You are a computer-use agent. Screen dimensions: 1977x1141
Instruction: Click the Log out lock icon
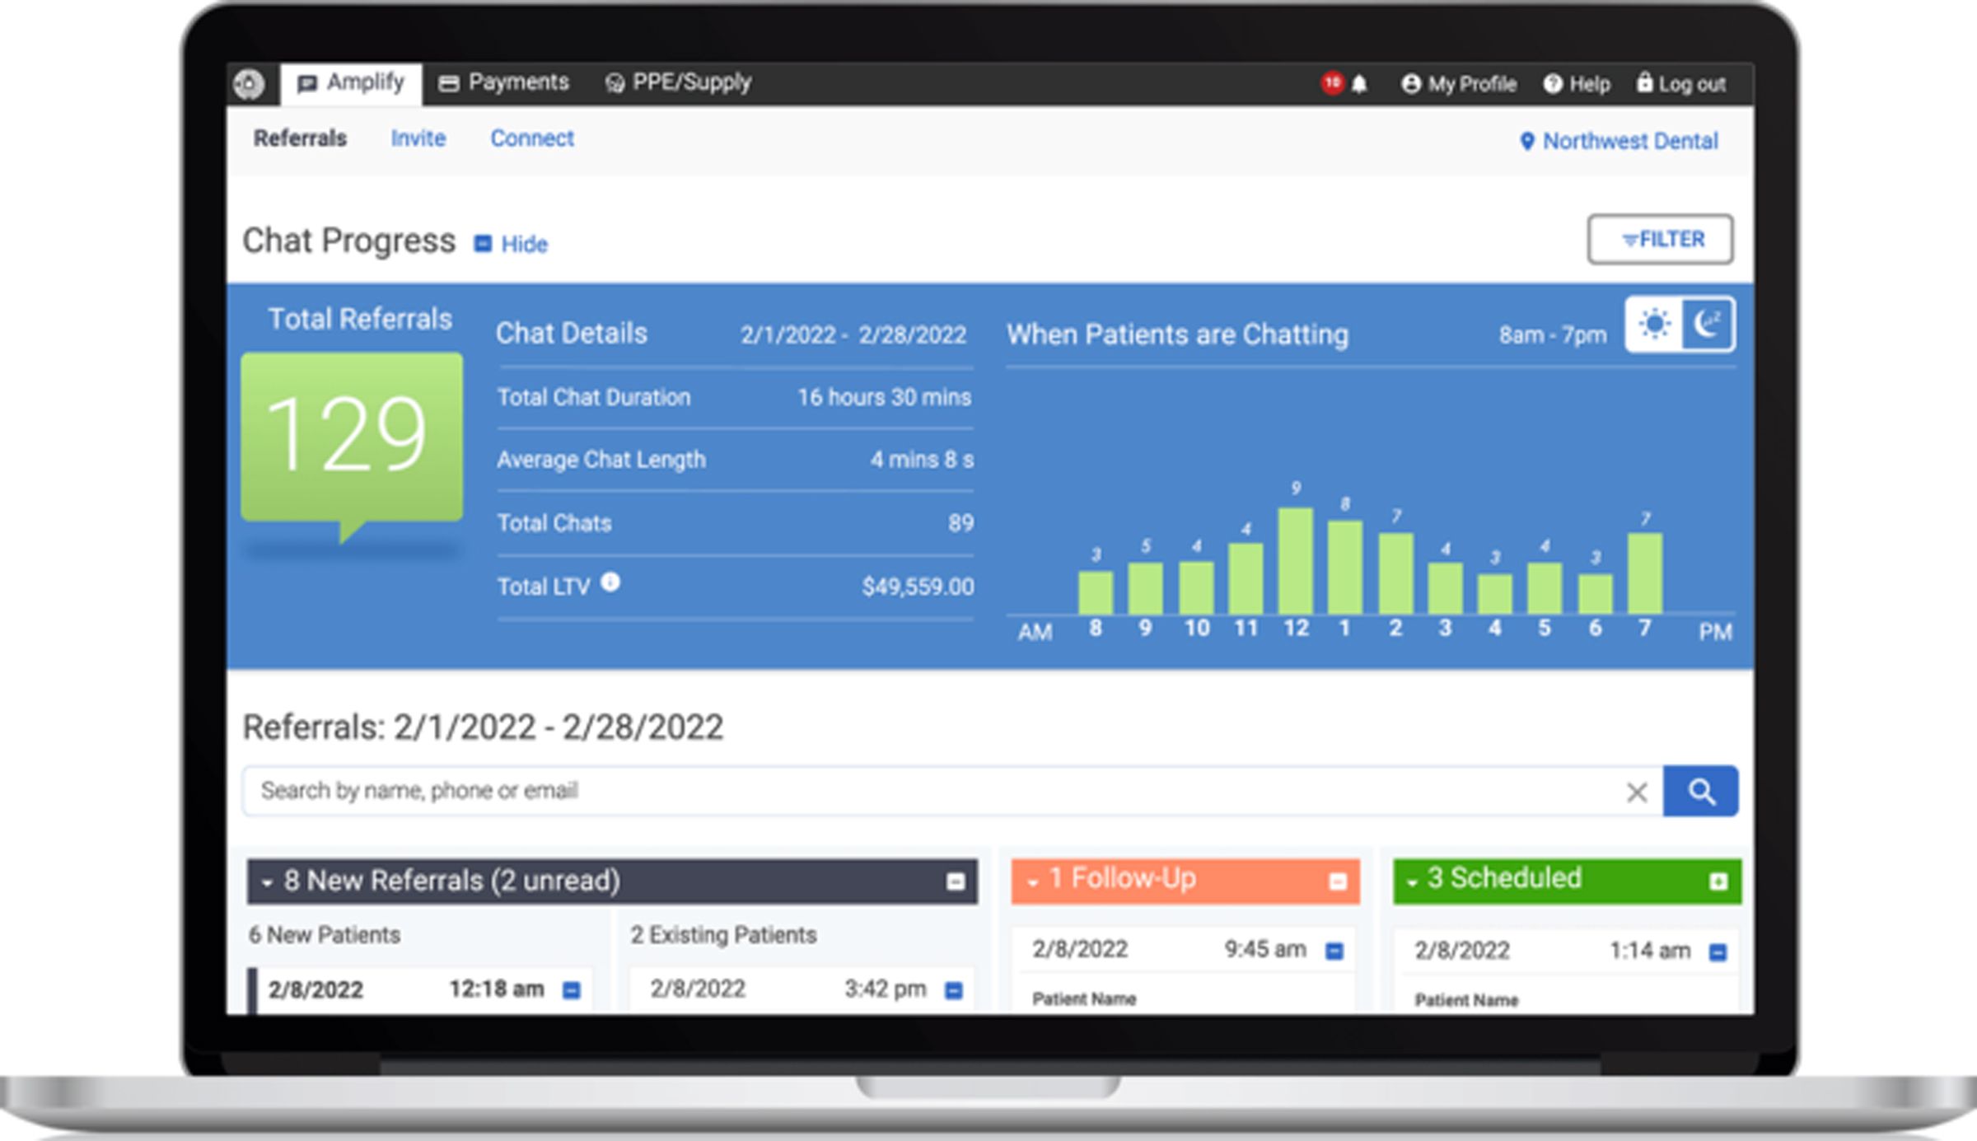pyautogui.click(x=1644, y=82)
